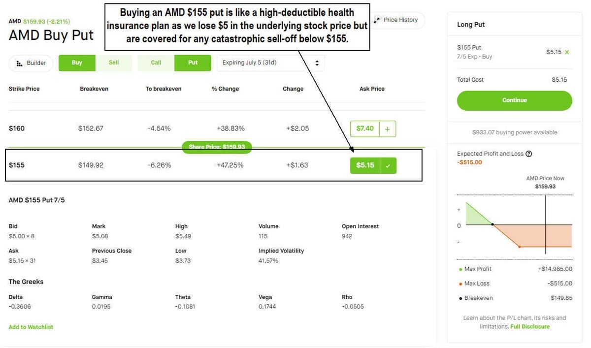591x348 pixels.
Task: Select the Put option type
Action: [x=193, y=63]
